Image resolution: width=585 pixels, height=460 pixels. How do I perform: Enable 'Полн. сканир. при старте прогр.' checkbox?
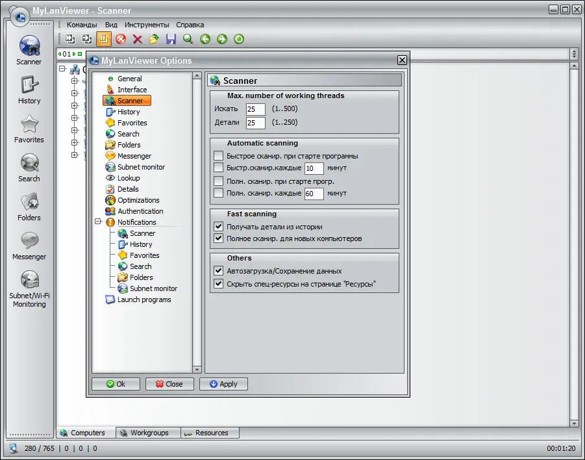pos(218,181)
